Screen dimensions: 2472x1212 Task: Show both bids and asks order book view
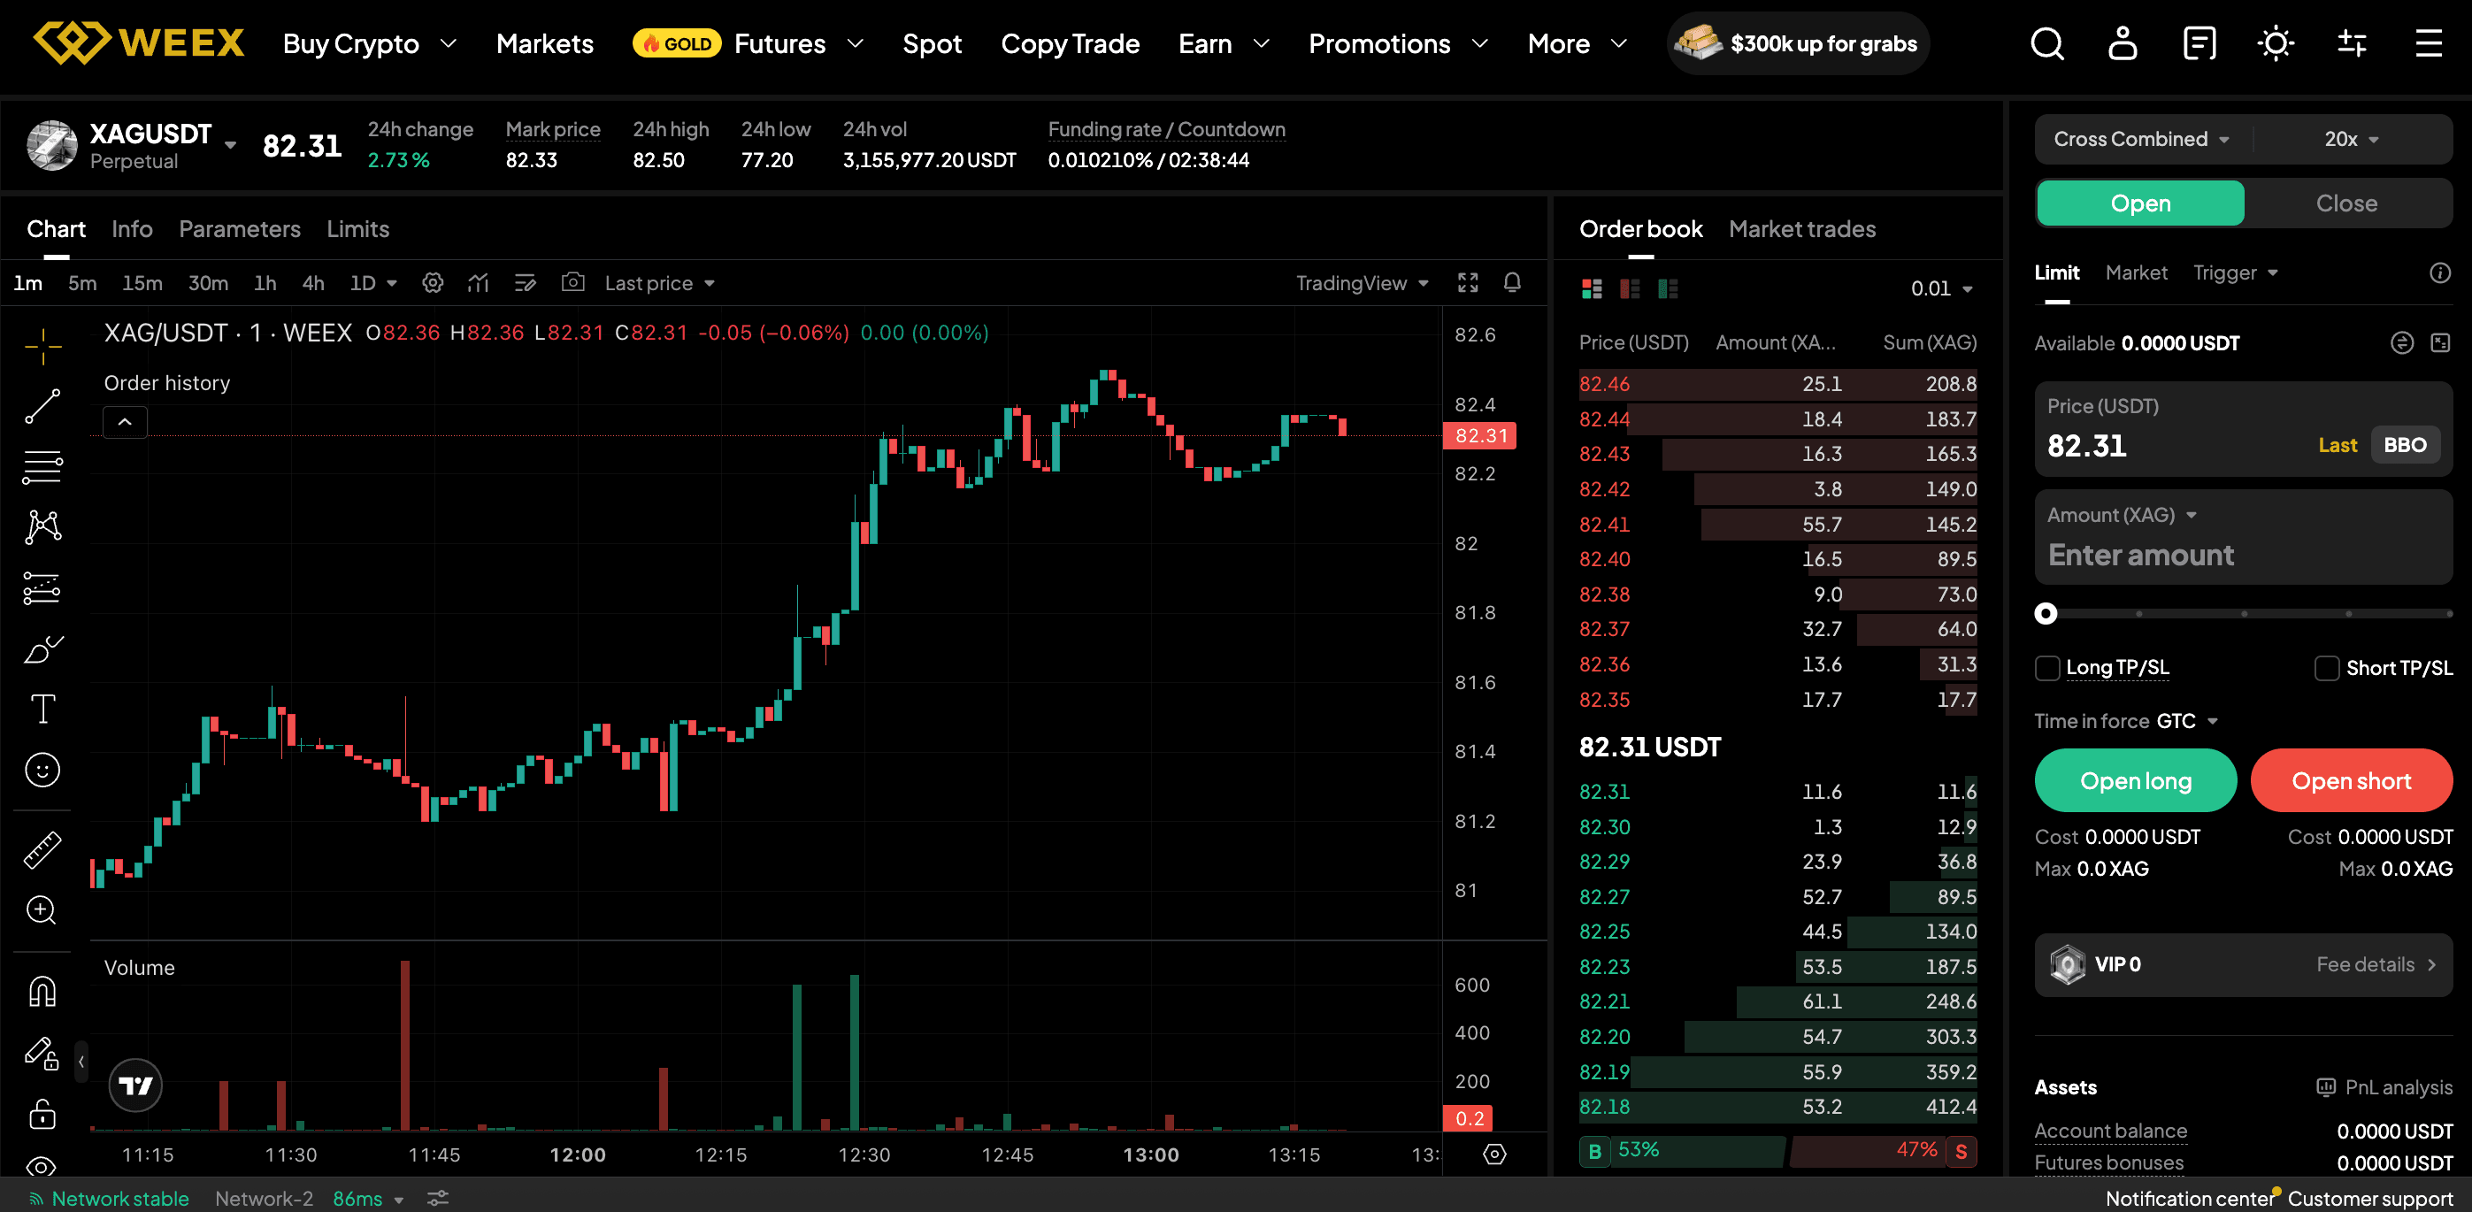(1591, 288)
